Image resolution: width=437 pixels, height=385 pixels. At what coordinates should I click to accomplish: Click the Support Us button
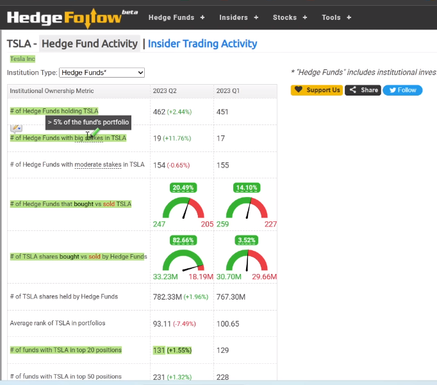click(317, 90)
